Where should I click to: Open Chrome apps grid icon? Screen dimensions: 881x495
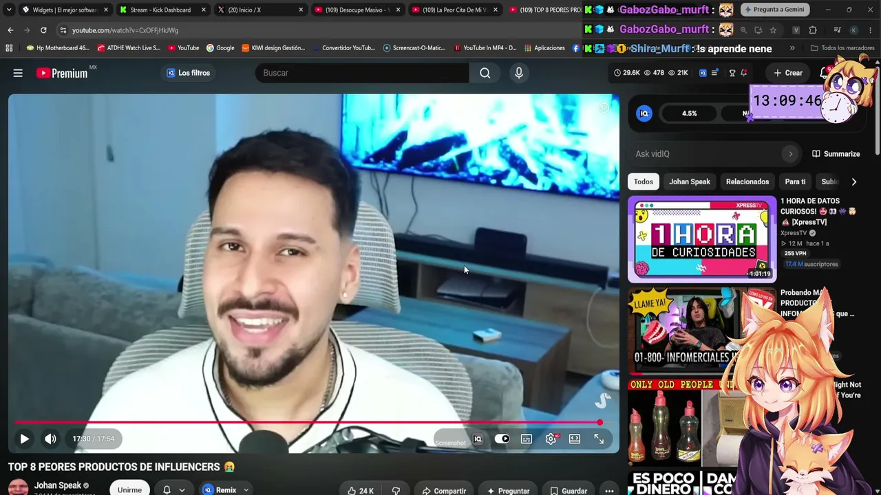9,48
